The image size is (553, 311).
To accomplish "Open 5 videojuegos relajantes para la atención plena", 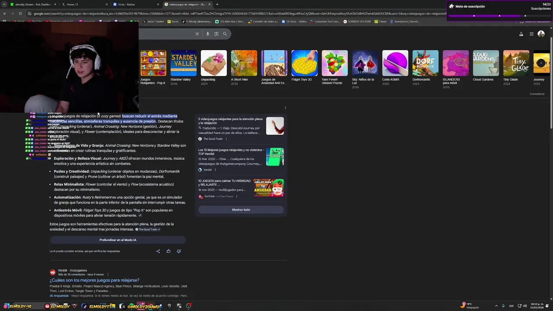I will pos(230,121).
